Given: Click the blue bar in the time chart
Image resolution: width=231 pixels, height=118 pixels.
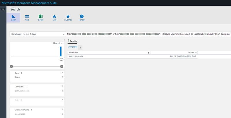Looking at the screenshot, I should click(x=61, y=51).
